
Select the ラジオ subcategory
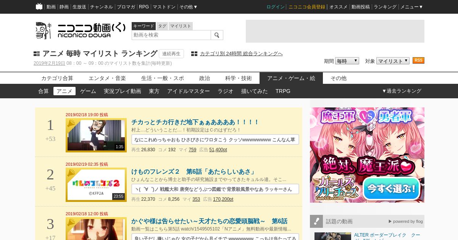(226, 91)
